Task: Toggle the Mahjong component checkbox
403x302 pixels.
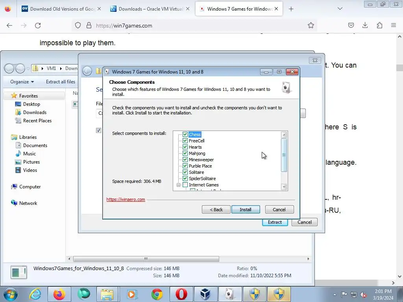Action: pyautogui.click(x=185, y=153)
